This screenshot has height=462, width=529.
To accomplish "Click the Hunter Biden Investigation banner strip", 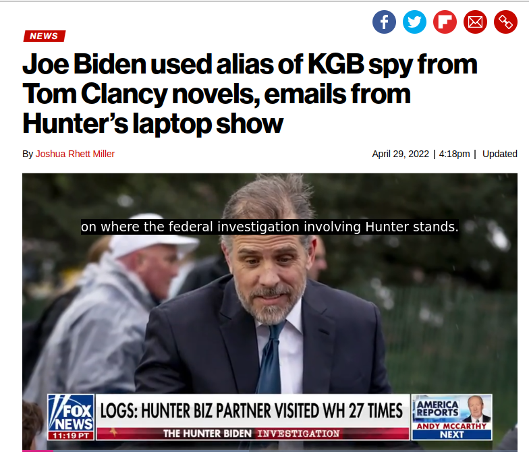I will click(252, 433).
